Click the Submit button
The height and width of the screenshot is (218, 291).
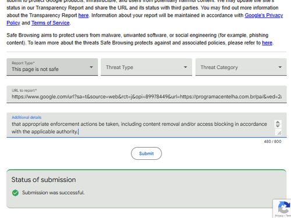[x=146, y=153]
